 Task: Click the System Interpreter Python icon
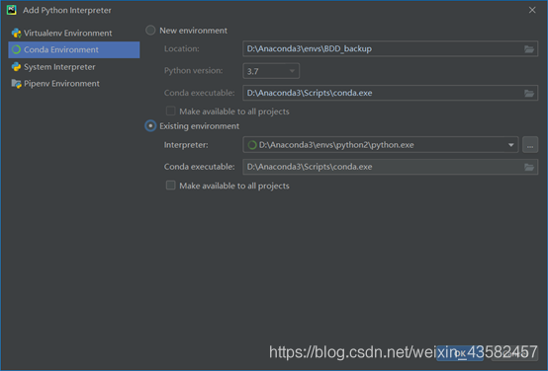[17, 66]
